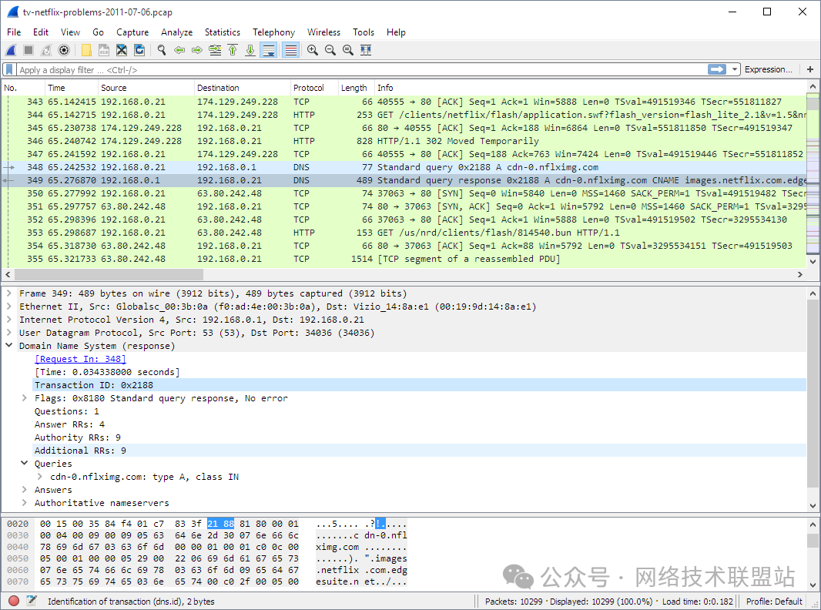
Task: Open the display filter history dropdown
Action: (x=735, y=69)
